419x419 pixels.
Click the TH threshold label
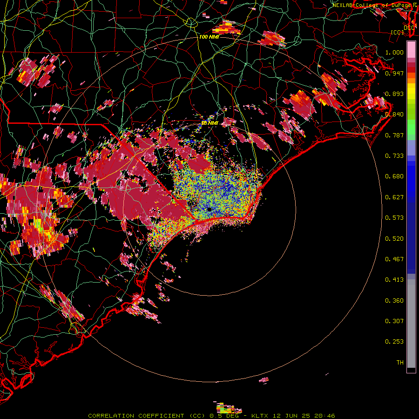[400, 363]
